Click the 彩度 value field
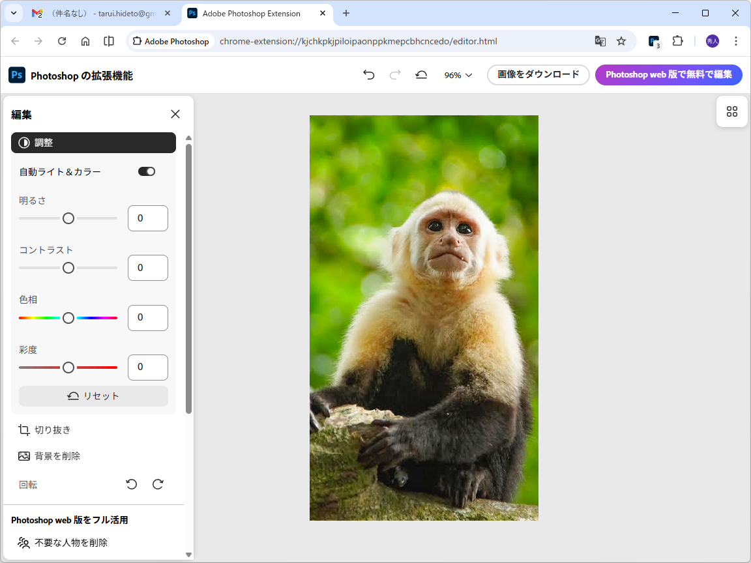 (148, 368)
